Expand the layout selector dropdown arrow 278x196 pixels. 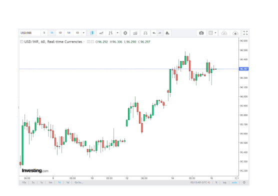[x=215, y=33]
